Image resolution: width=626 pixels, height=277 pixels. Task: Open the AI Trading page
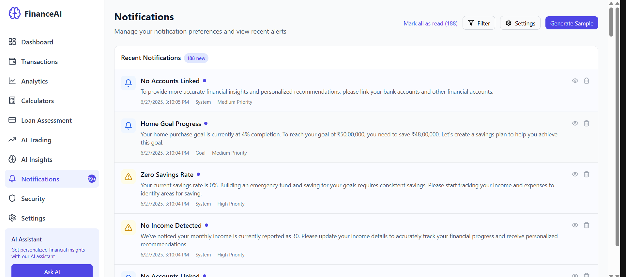click(x=52, y=140)
